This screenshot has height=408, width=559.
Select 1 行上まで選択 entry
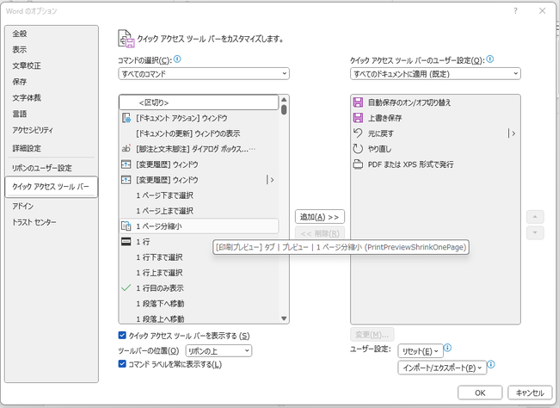coord(199,272)
